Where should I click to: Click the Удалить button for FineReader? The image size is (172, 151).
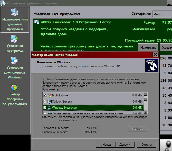(166, 47)
